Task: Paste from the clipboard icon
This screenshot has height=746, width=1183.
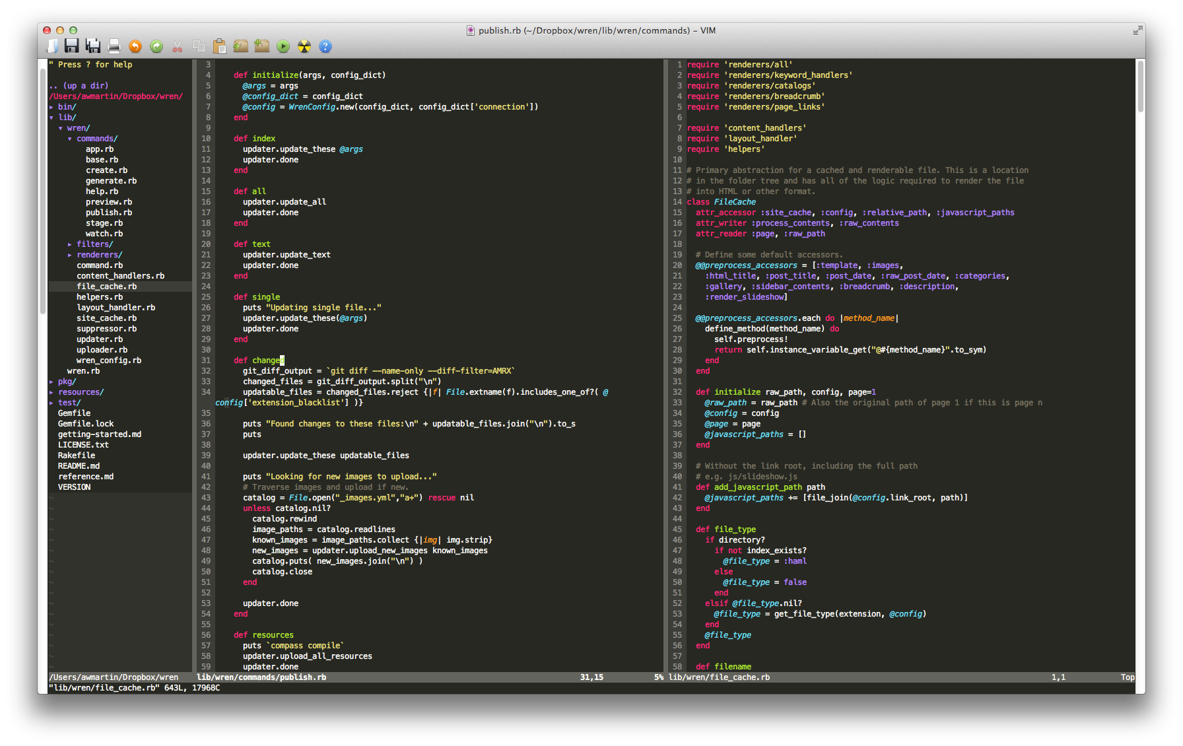Action: pyautogui.click(x=220, y=46)
